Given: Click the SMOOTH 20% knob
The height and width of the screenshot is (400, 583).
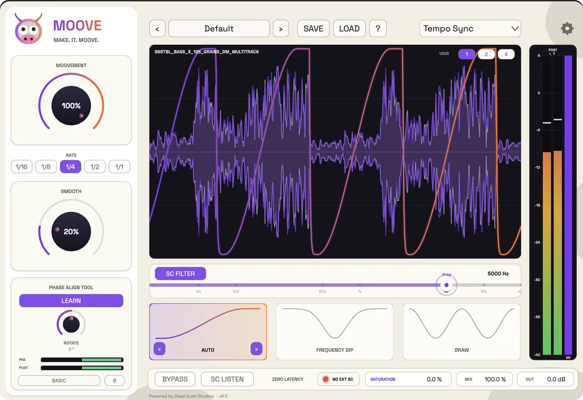Looking at the screenshot, I should [71, 232].
